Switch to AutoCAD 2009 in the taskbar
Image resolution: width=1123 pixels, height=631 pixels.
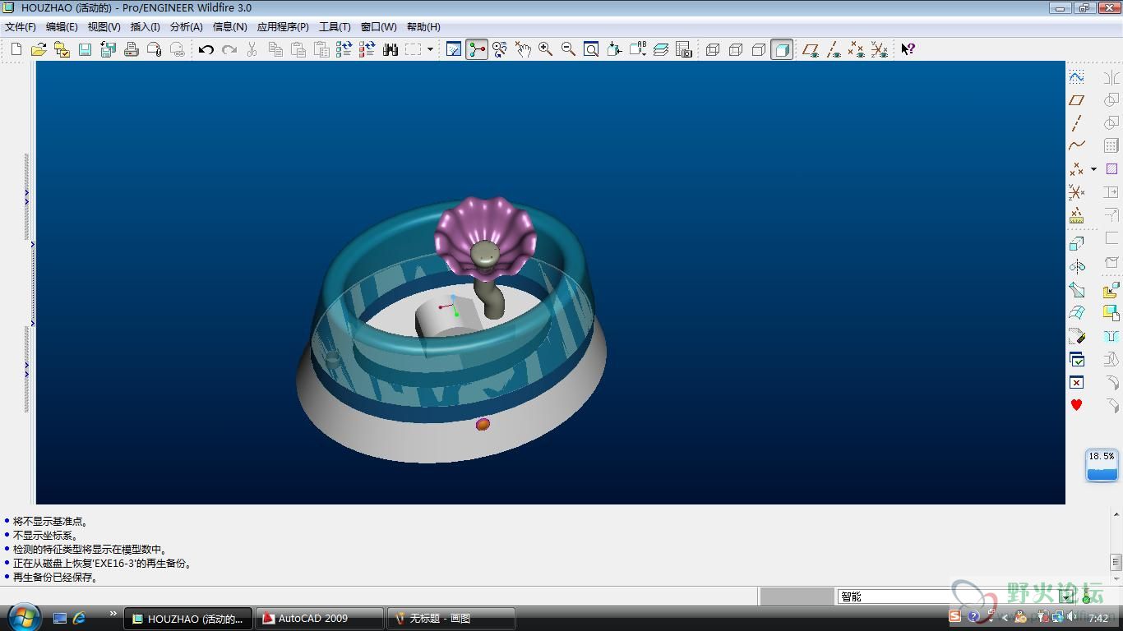pos(320,619)
